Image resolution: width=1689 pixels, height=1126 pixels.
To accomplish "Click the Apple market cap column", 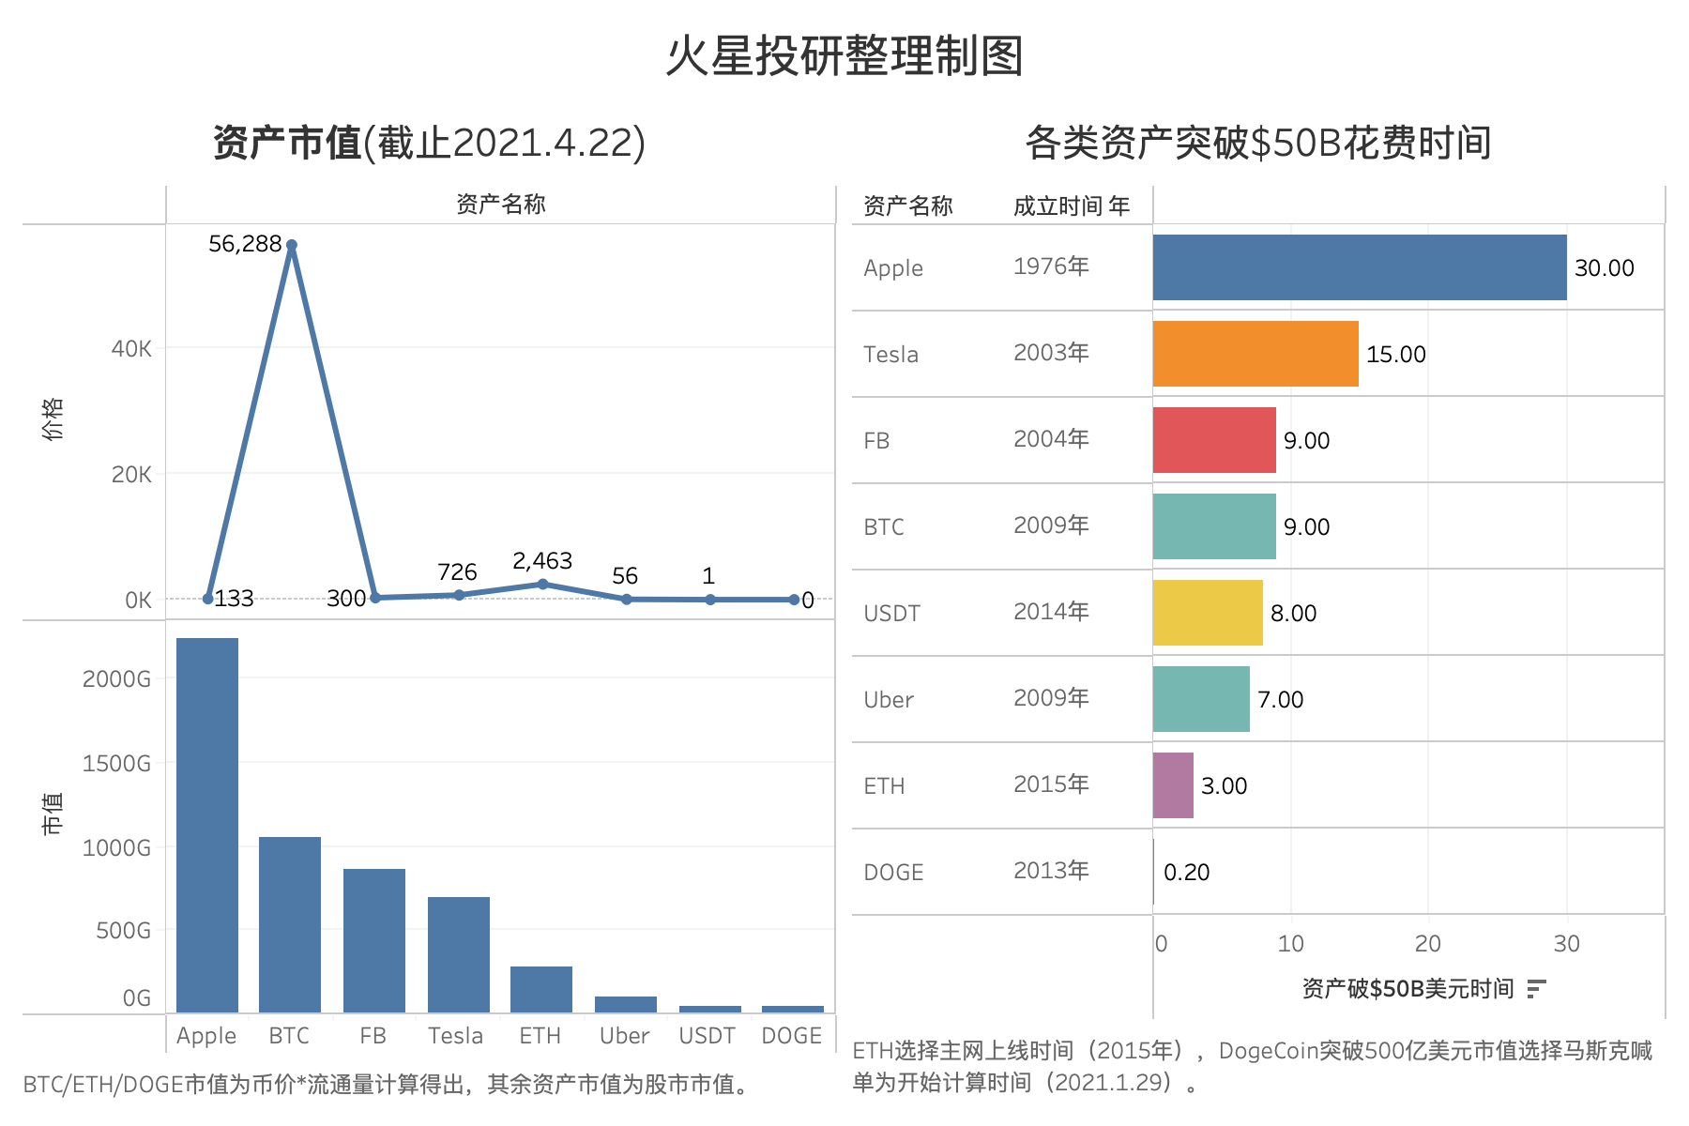I will point(207,826).
